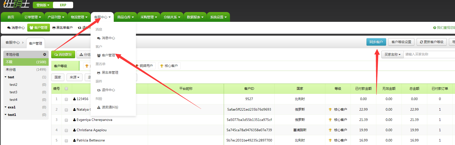This screenshot has height=145, width=455.
Task: Select the 未分组 group row
Action: (x=26, y=69)
